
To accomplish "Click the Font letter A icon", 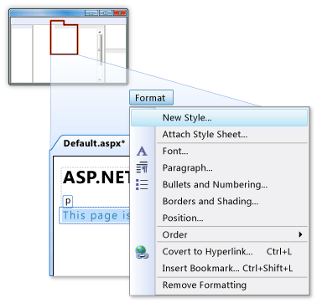I will coord(142,151).
